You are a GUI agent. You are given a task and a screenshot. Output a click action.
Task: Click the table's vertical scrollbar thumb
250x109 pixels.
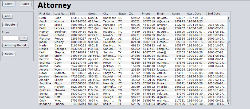pyautogui.click(x=228, y=31)
